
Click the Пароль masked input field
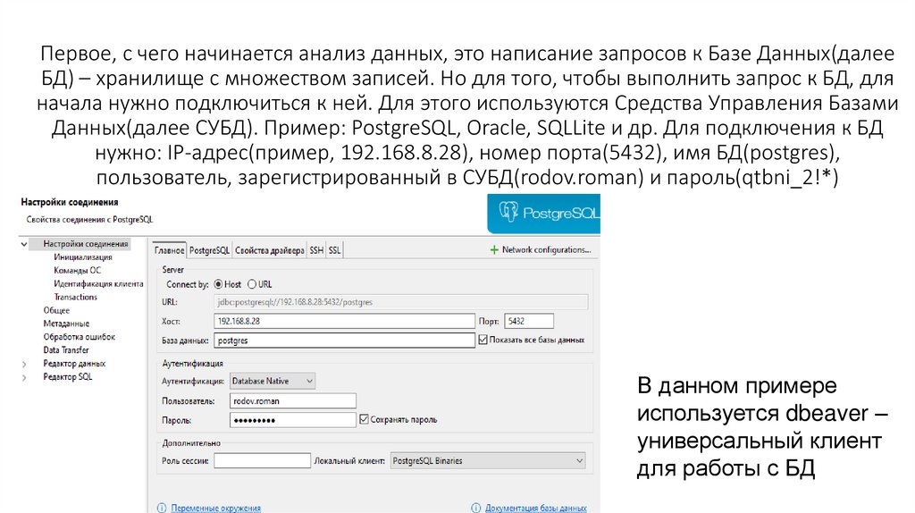(292, 420)
